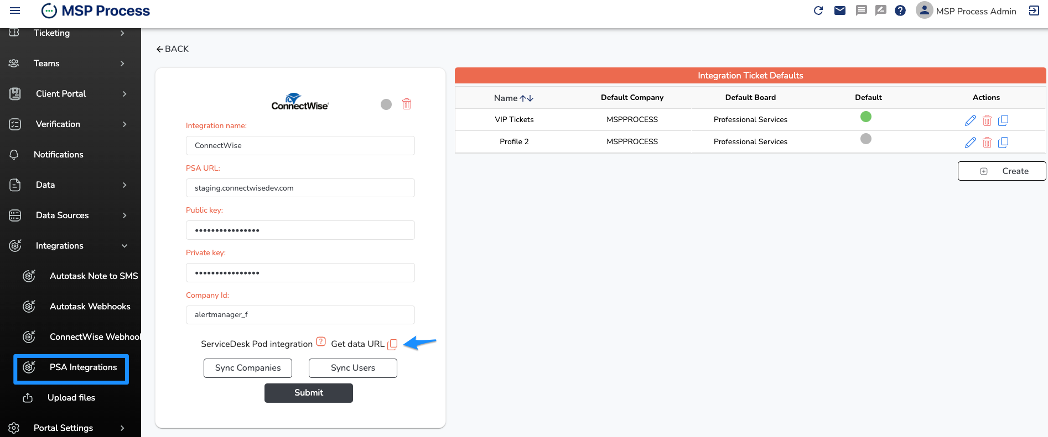
Task: Click the Default Board column header
Action: (x=750, y=98)
